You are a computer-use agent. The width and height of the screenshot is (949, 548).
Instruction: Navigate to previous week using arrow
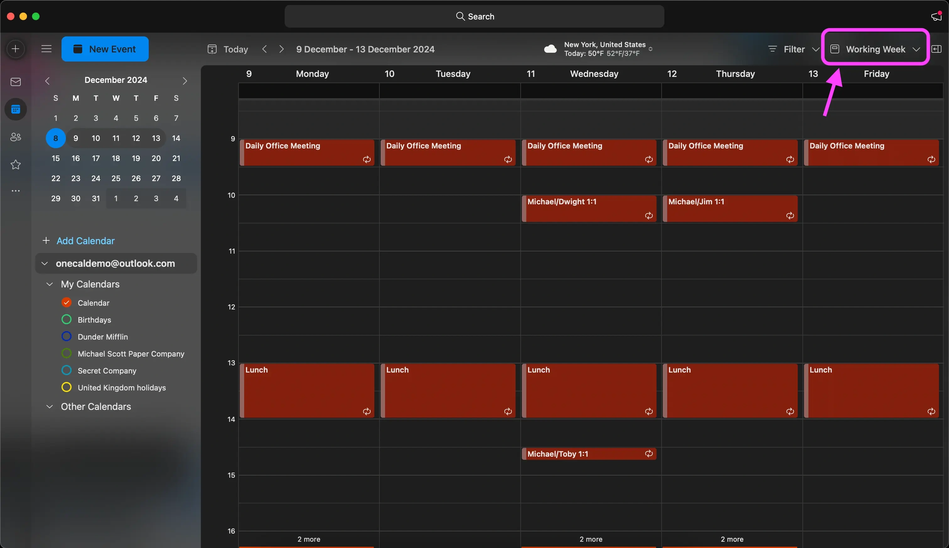265,49
